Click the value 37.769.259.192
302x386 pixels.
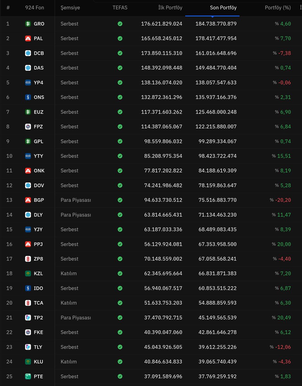coord(218,376)
